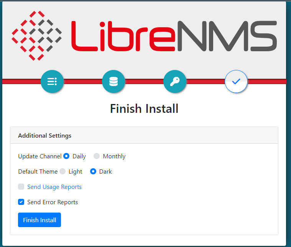Select Monthly update channel
The height and width of the screenshot is (247, 291).
point(97,156)
